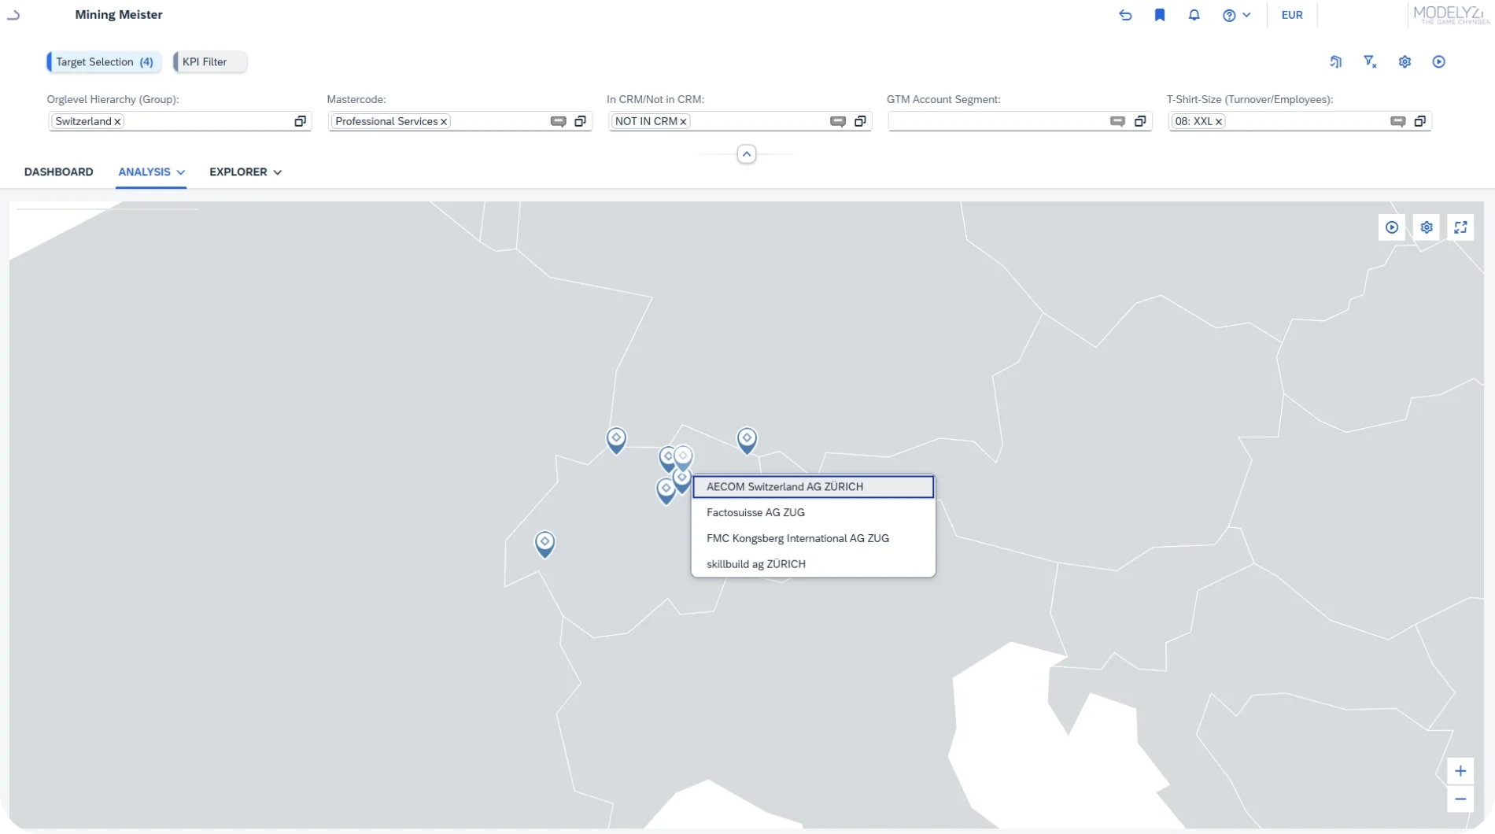Image resolution: width=1495 pixels, height=834 pixels.
Task: Zoom in the map with plus
Action: click(1460, 771)
